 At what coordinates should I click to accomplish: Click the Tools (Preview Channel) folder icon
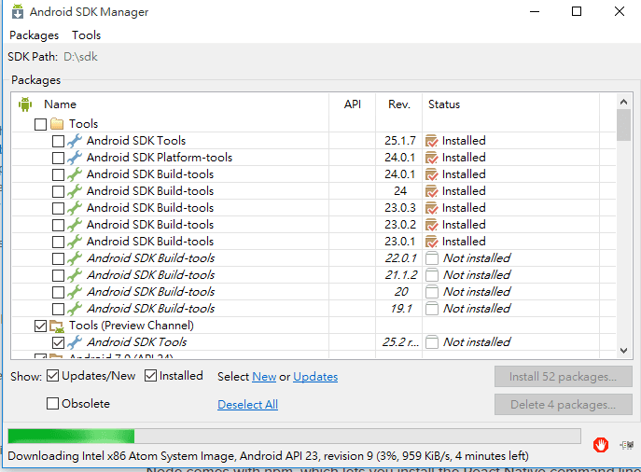(57, 326)
